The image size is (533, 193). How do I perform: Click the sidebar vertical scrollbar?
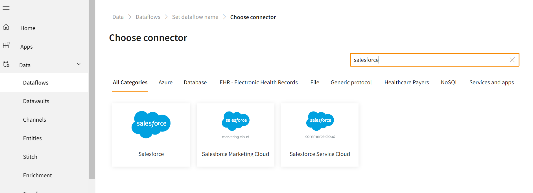coord(92,89)
